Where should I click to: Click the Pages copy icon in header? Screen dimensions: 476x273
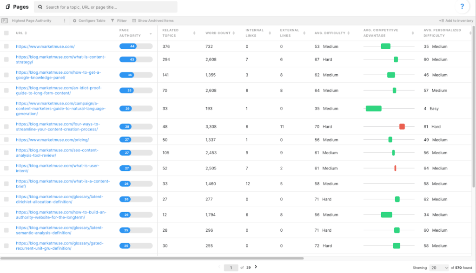coord(8,6)
